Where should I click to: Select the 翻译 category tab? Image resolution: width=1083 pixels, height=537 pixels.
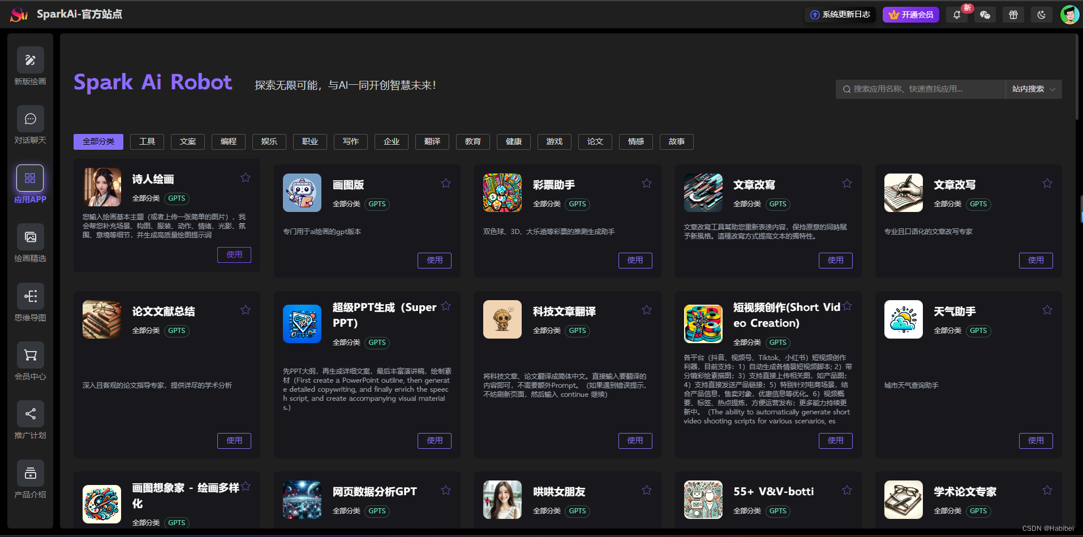pos(432,142)
